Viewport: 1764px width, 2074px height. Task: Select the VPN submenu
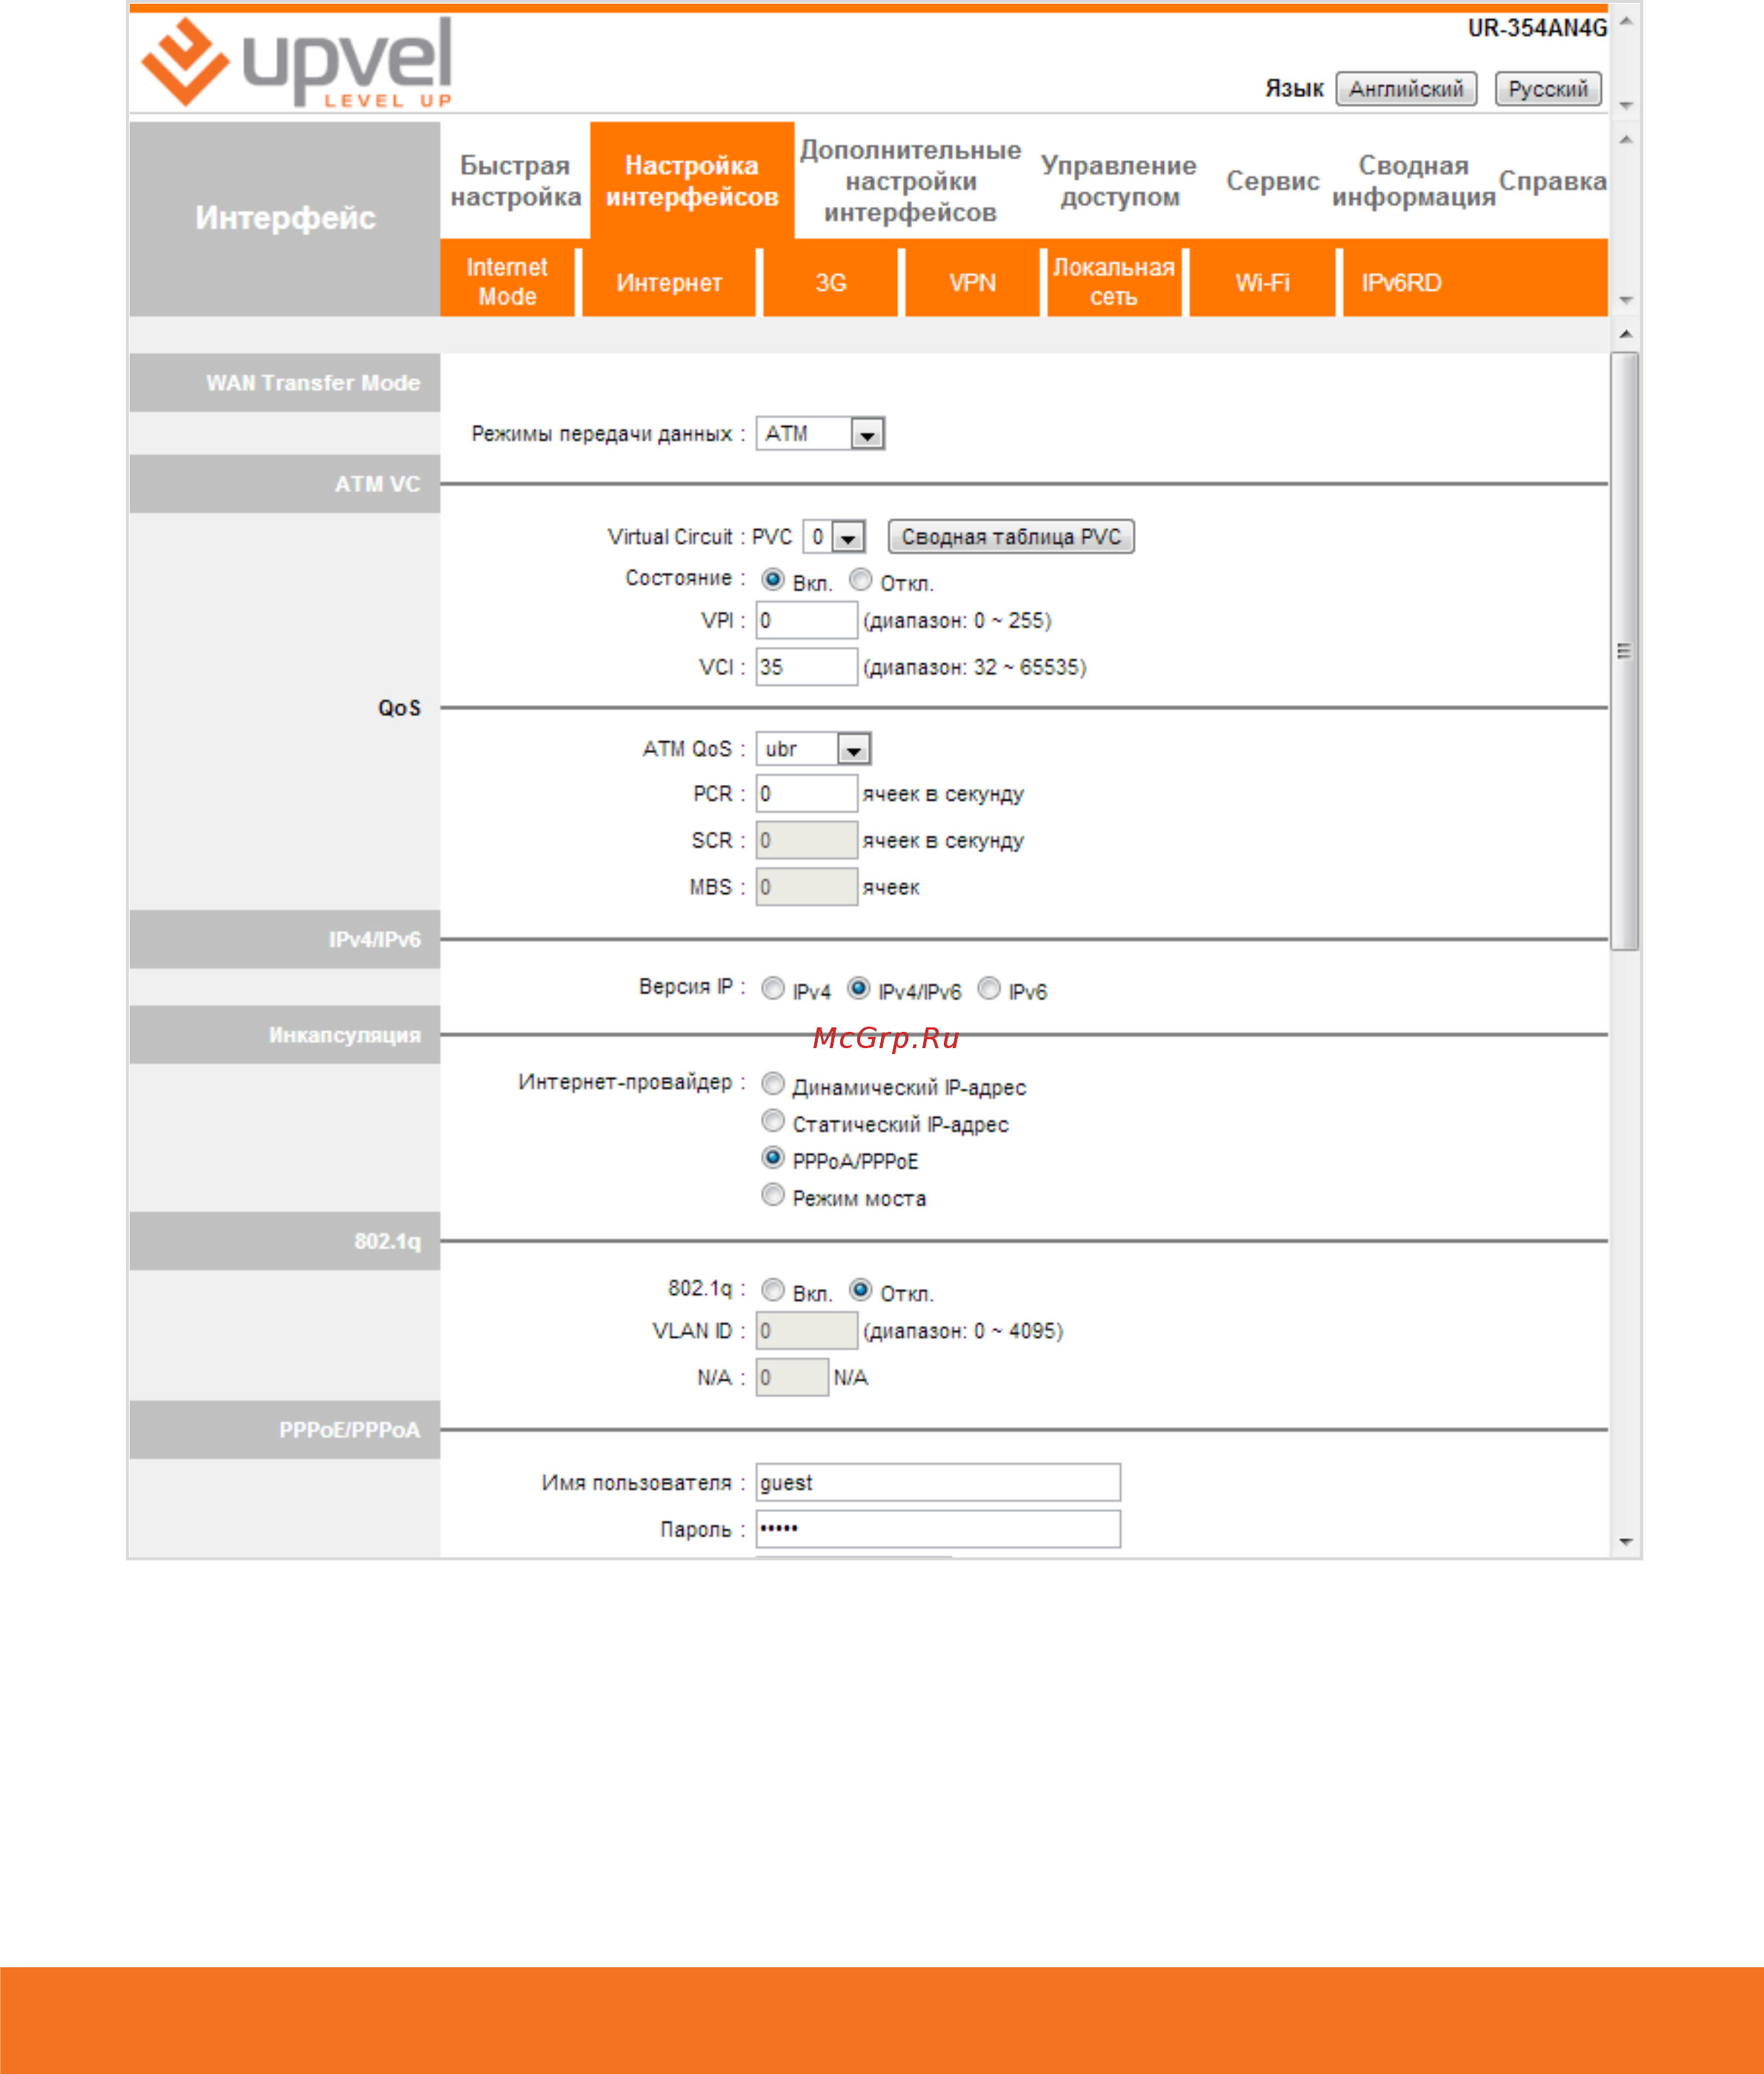[x=972, y=282]
